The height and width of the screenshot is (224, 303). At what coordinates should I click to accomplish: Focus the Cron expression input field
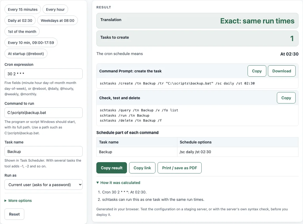click(x=44, y=74)
